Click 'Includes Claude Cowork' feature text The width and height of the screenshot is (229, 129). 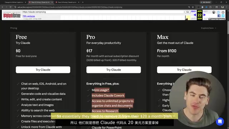pos(108,96)
